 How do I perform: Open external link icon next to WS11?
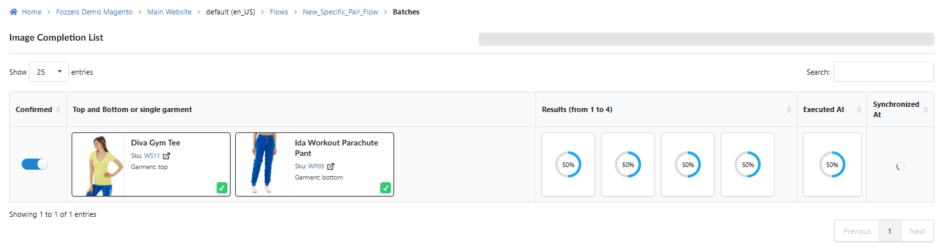click(167, 156)
